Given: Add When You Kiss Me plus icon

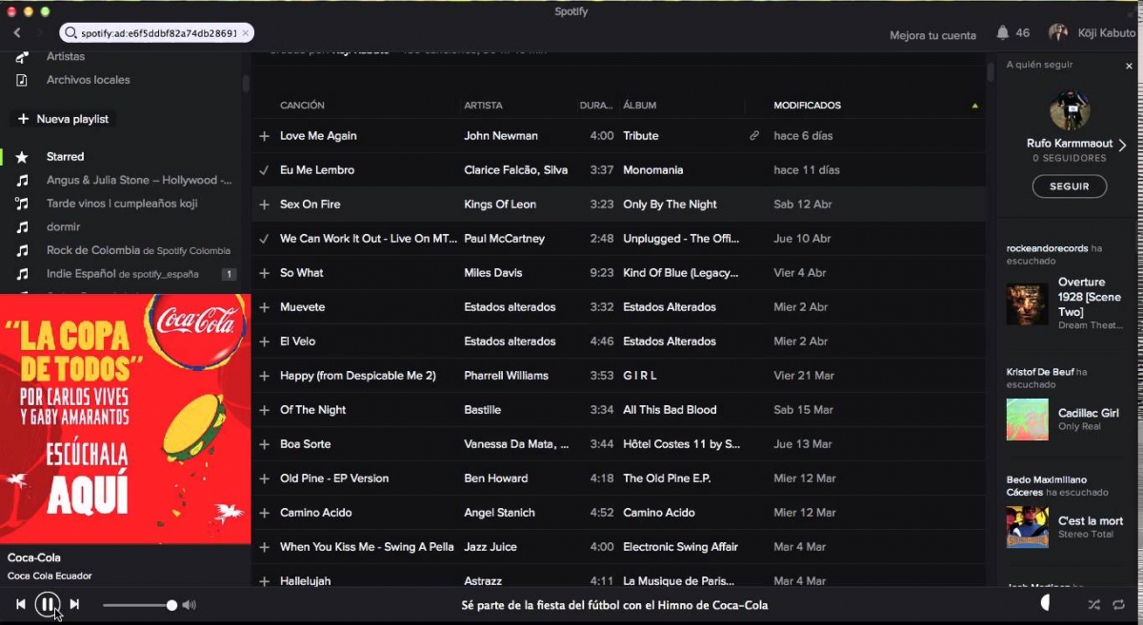Looking at the screenshot, I should pyautogui.click(x=264, y=547).
